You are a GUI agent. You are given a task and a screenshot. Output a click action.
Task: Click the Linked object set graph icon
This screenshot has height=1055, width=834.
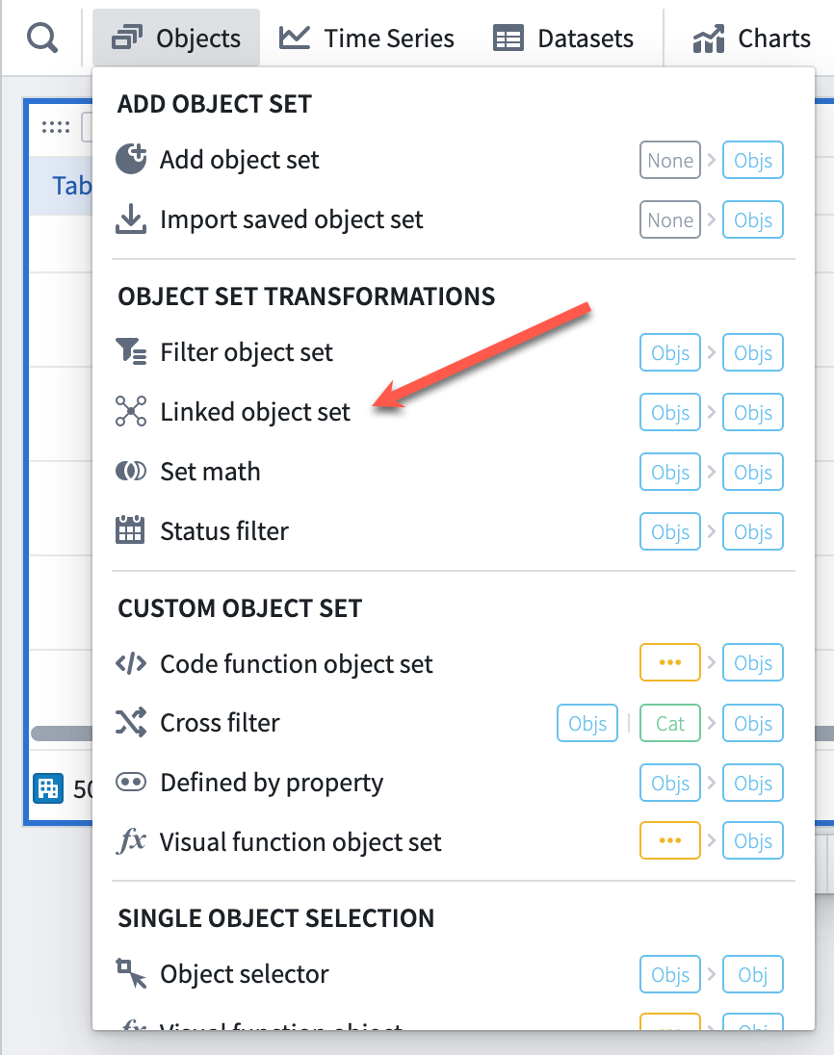[131, 412]
